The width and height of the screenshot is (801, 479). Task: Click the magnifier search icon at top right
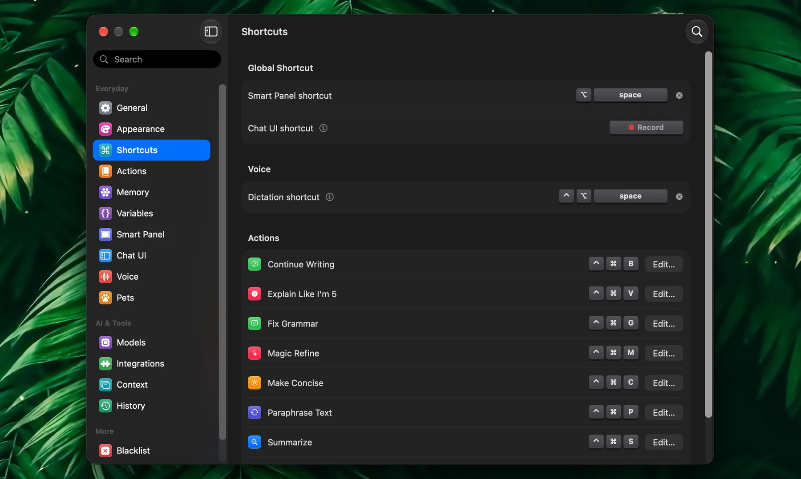pyautogui.click(x=697, y=32)
